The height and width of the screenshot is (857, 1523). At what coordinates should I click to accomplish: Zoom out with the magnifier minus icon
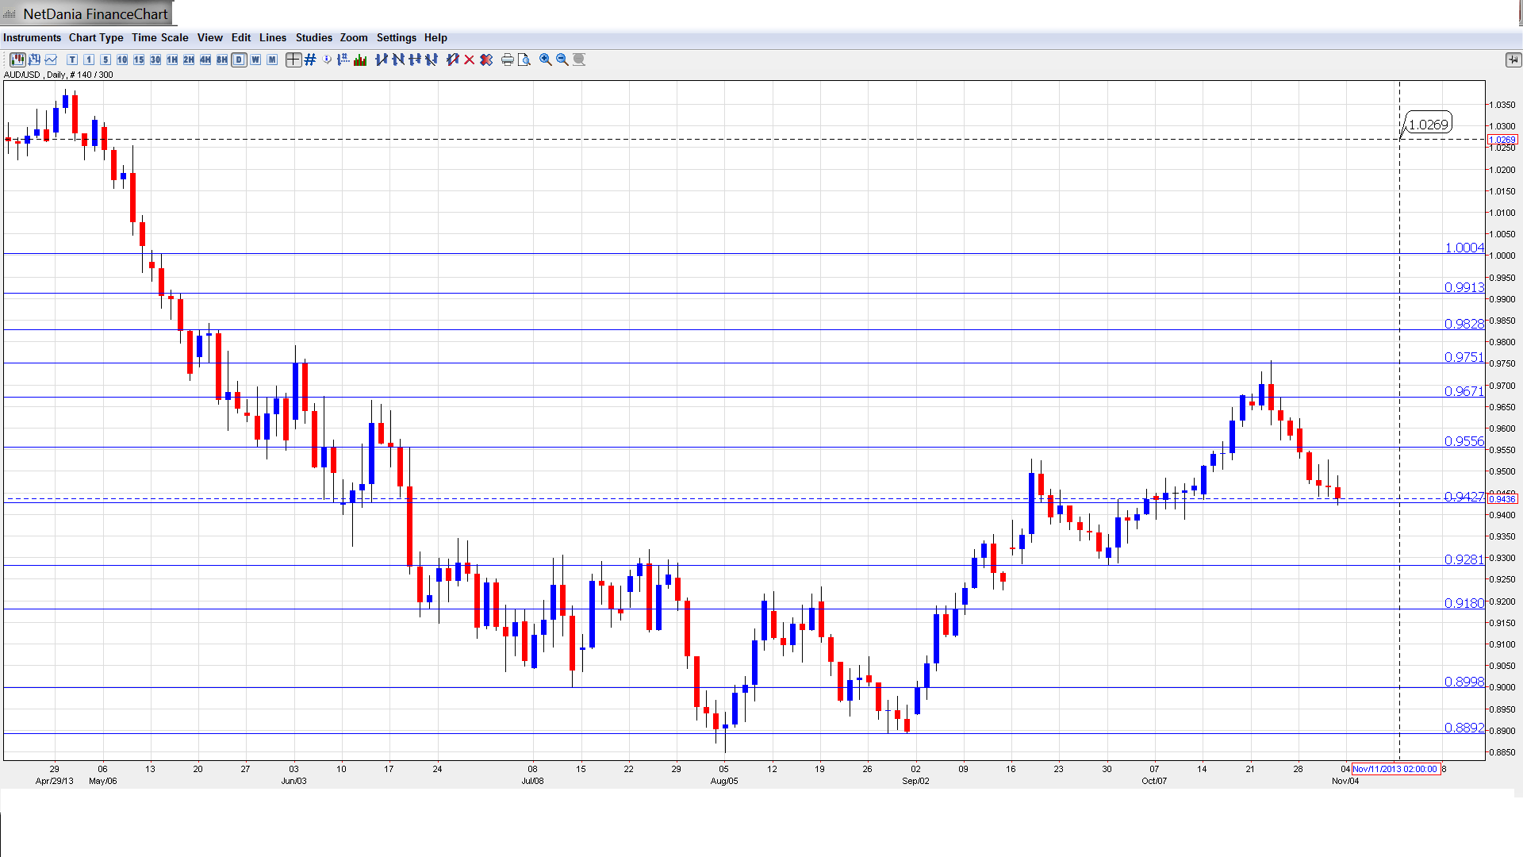coord(562,60)
